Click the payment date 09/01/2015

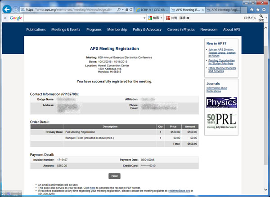click(148, 160)
